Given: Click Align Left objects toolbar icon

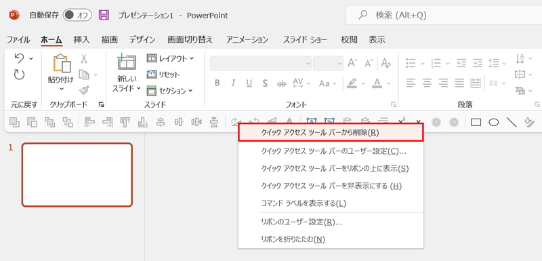Looking at the screenshot, I should [x=89, y=121].
